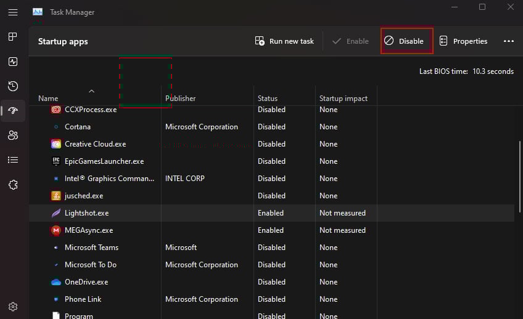Open the Services page in sidebar
The height and width of the screenshot is (319, 523).
13,185
